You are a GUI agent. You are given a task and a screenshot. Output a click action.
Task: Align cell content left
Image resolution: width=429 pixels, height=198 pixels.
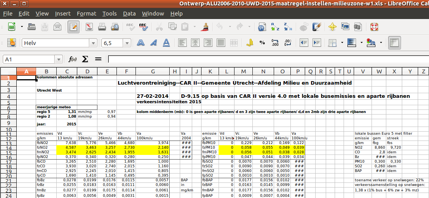click(182, 43)
